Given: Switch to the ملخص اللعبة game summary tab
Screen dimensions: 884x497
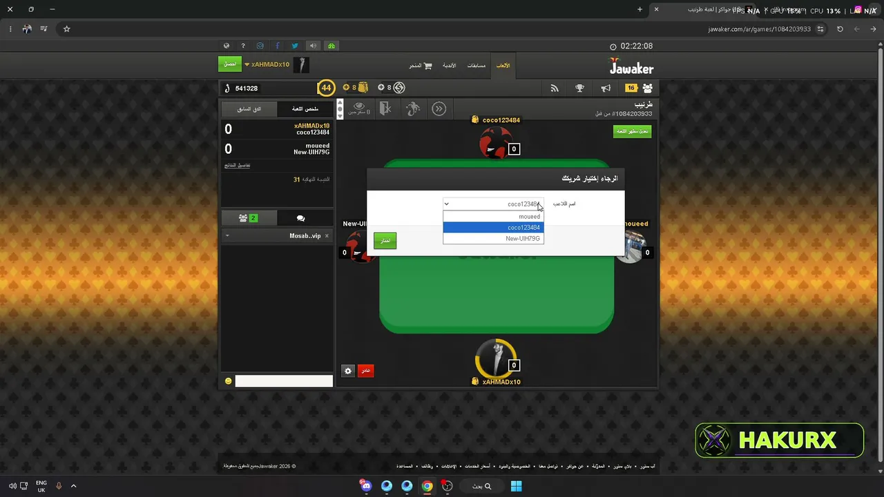Looking at the screenshot, I should point(305,109).
